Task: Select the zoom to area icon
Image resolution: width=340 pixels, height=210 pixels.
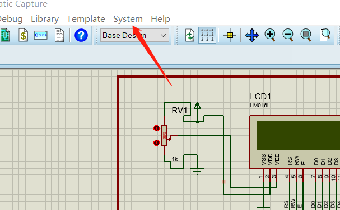Action: [325, 35]
